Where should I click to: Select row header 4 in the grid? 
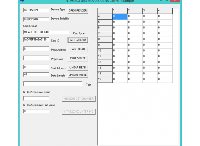(105, 17)
